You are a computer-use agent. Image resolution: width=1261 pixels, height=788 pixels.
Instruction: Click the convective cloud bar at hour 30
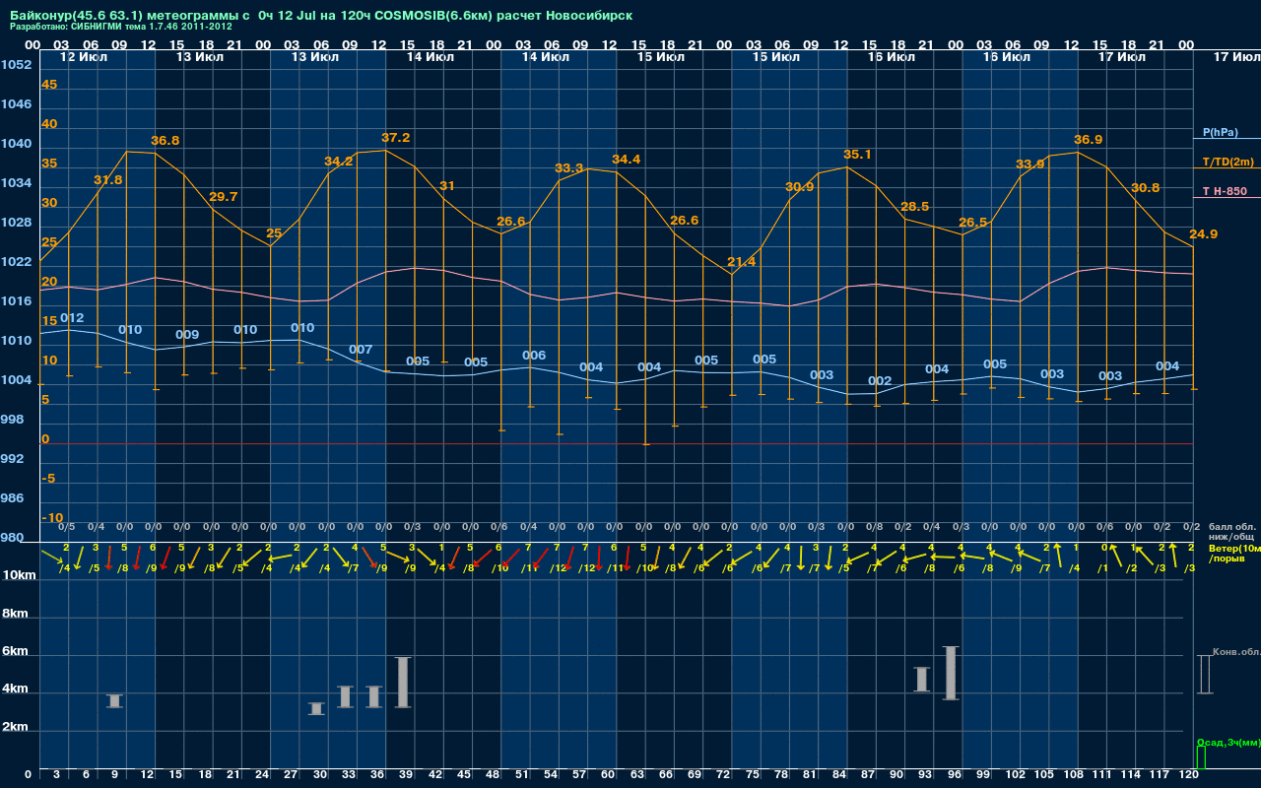coord(316,708)
